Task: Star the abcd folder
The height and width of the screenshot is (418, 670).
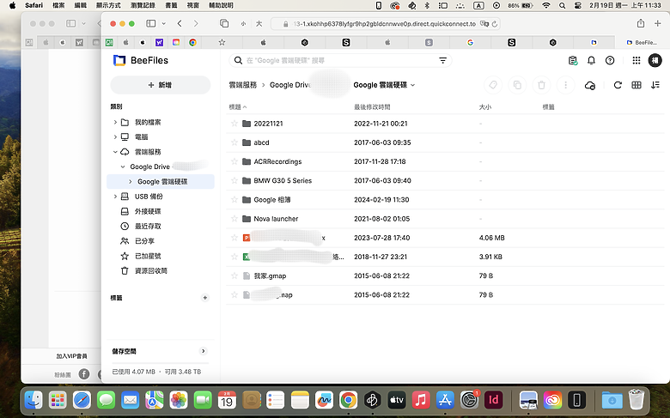Action: (x=234, y=142)
